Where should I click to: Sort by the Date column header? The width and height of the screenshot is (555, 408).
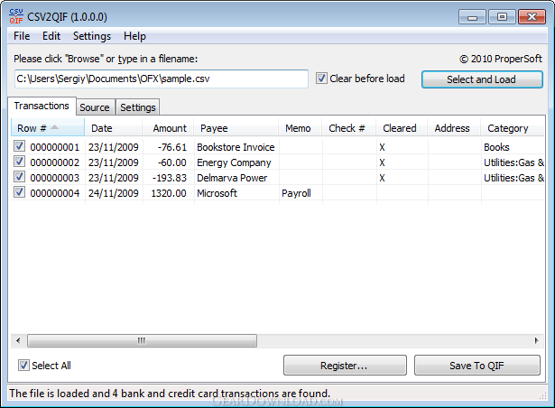[x=114, y=128]
